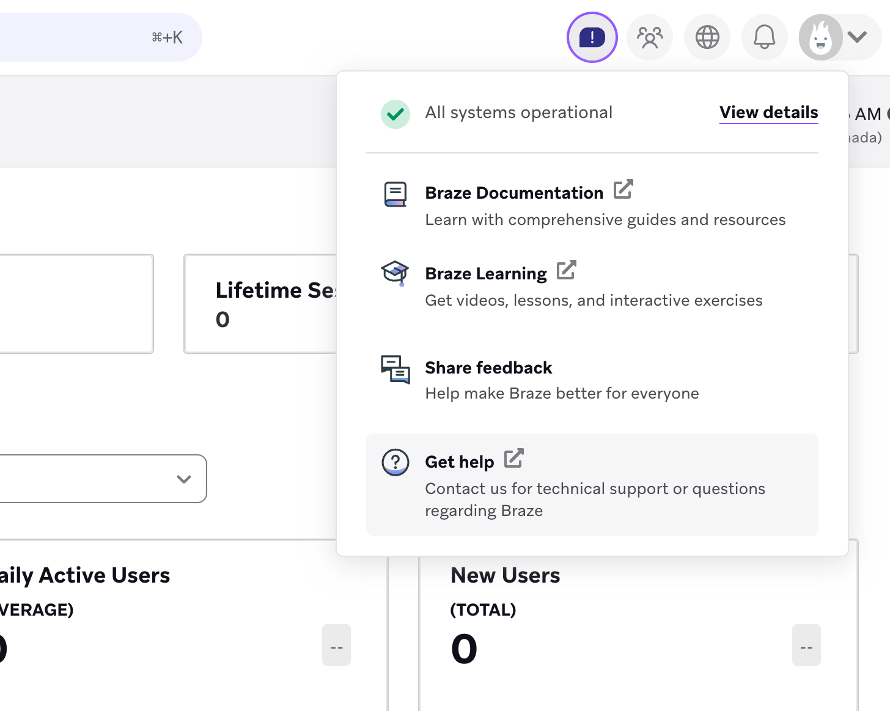
Task: Click the Braze Documentation external link icon
Action: click(623, 190)
